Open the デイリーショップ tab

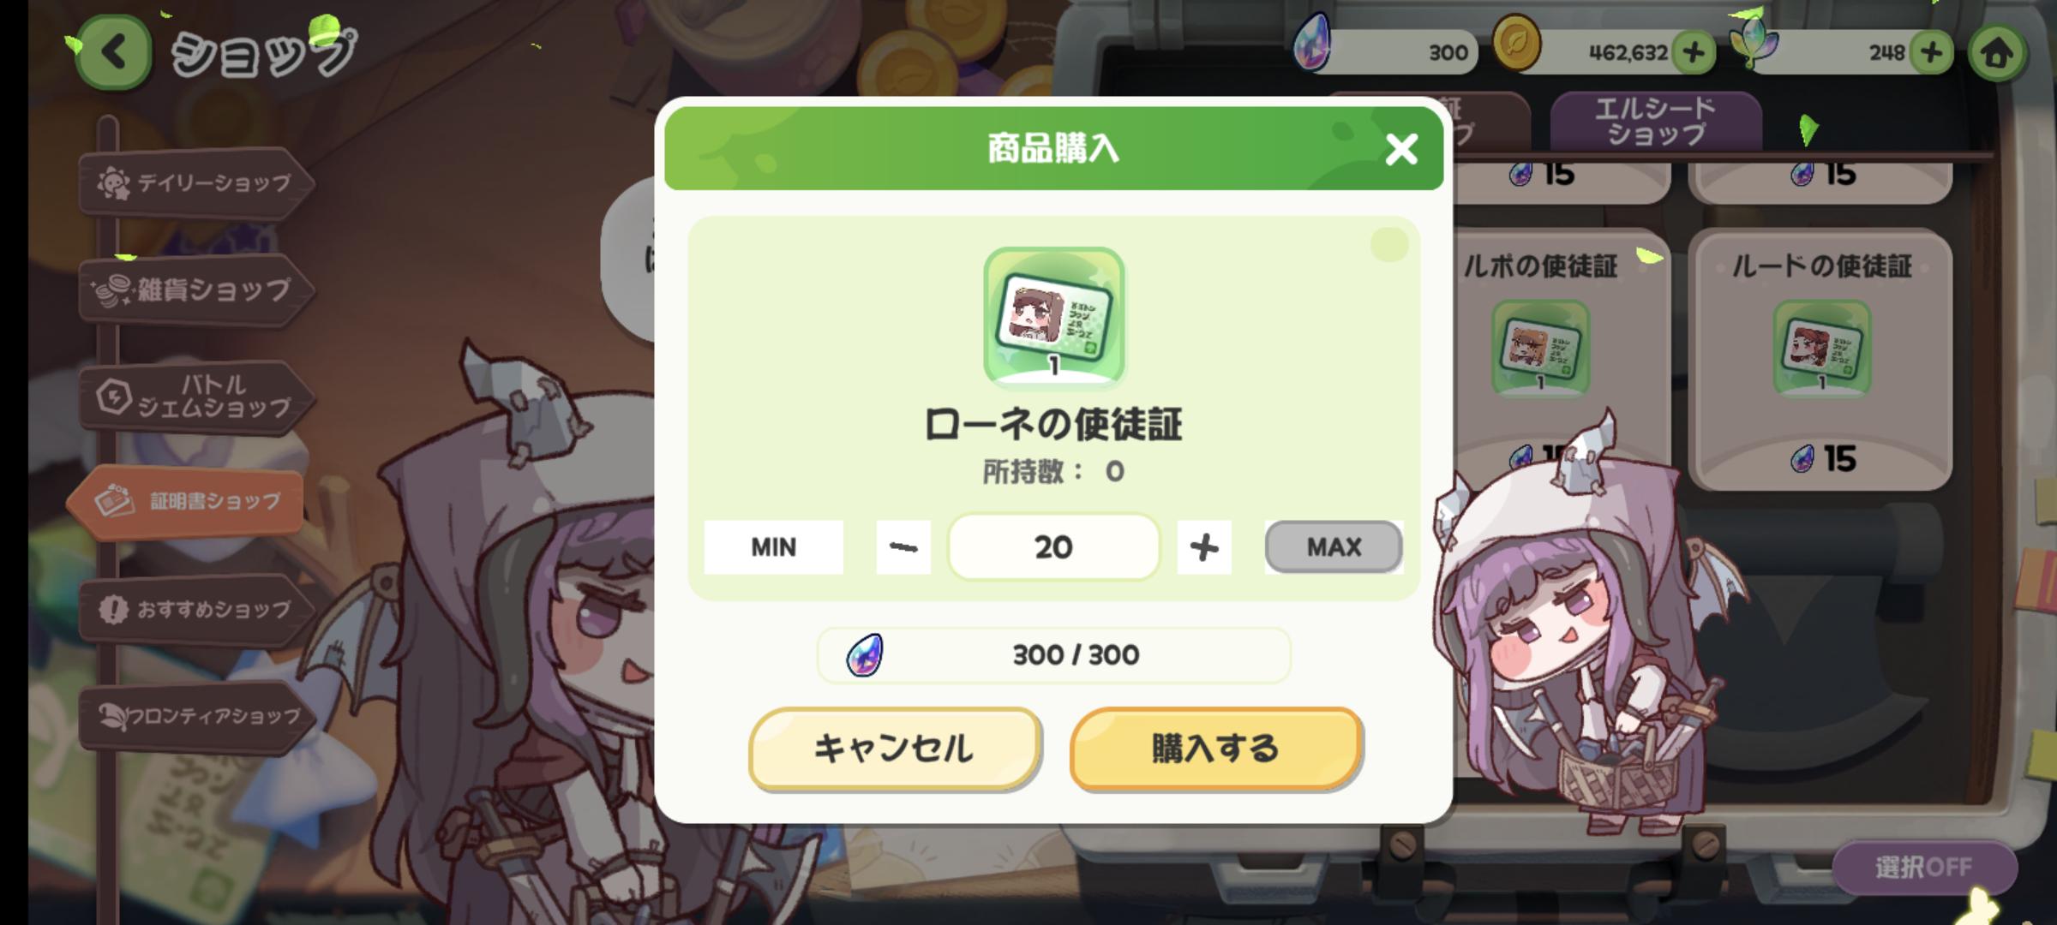tap(196, 182)
